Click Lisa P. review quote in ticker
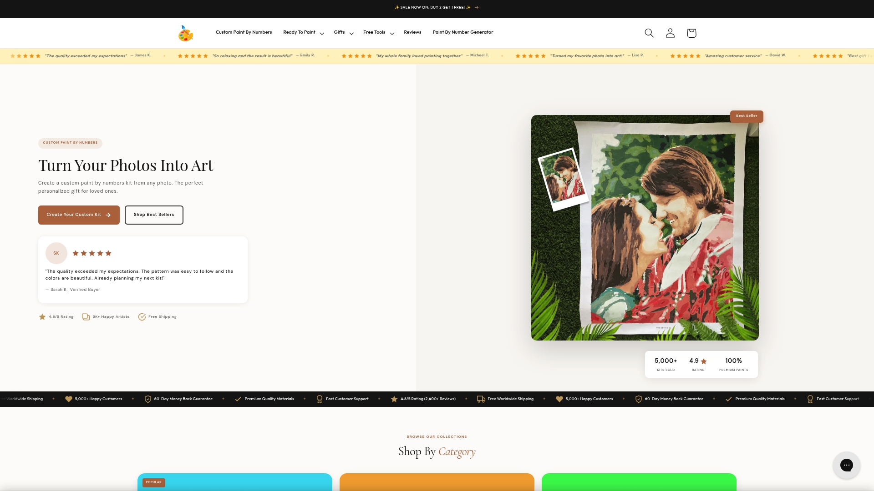The image size is (874, 491). click(587, 56)
